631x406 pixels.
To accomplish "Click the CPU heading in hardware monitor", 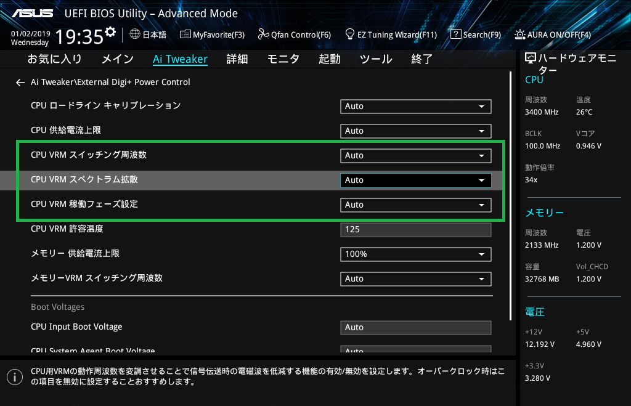I will (534, 79).
